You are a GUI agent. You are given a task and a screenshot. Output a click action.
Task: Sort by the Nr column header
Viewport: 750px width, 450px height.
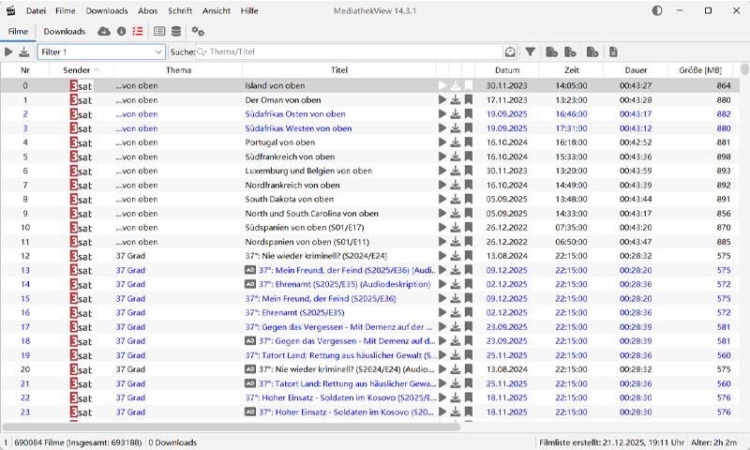(25, 69)
